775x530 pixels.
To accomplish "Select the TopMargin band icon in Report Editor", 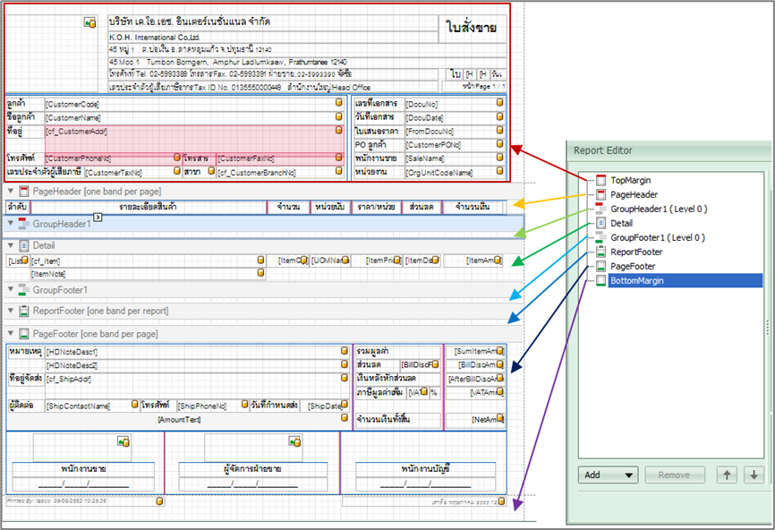I will [x=600, y=180].
